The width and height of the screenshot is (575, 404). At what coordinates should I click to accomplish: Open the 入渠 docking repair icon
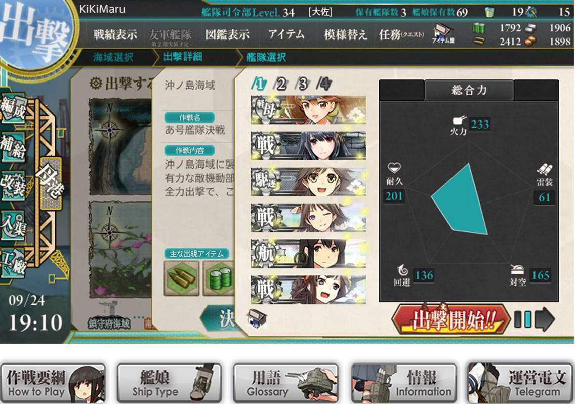point(13,225)
